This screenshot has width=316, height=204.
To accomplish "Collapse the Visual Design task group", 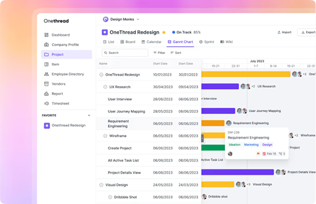I will [x=101, y=185].
